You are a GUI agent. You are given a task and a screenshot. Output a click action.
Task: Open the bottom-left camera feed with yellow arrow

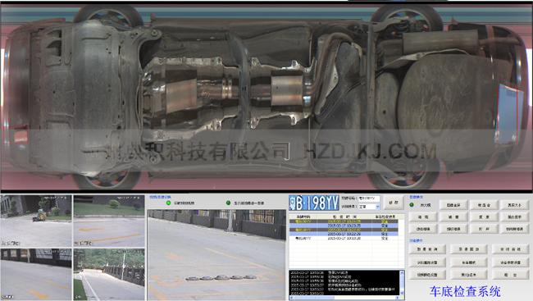pos(36,274)
